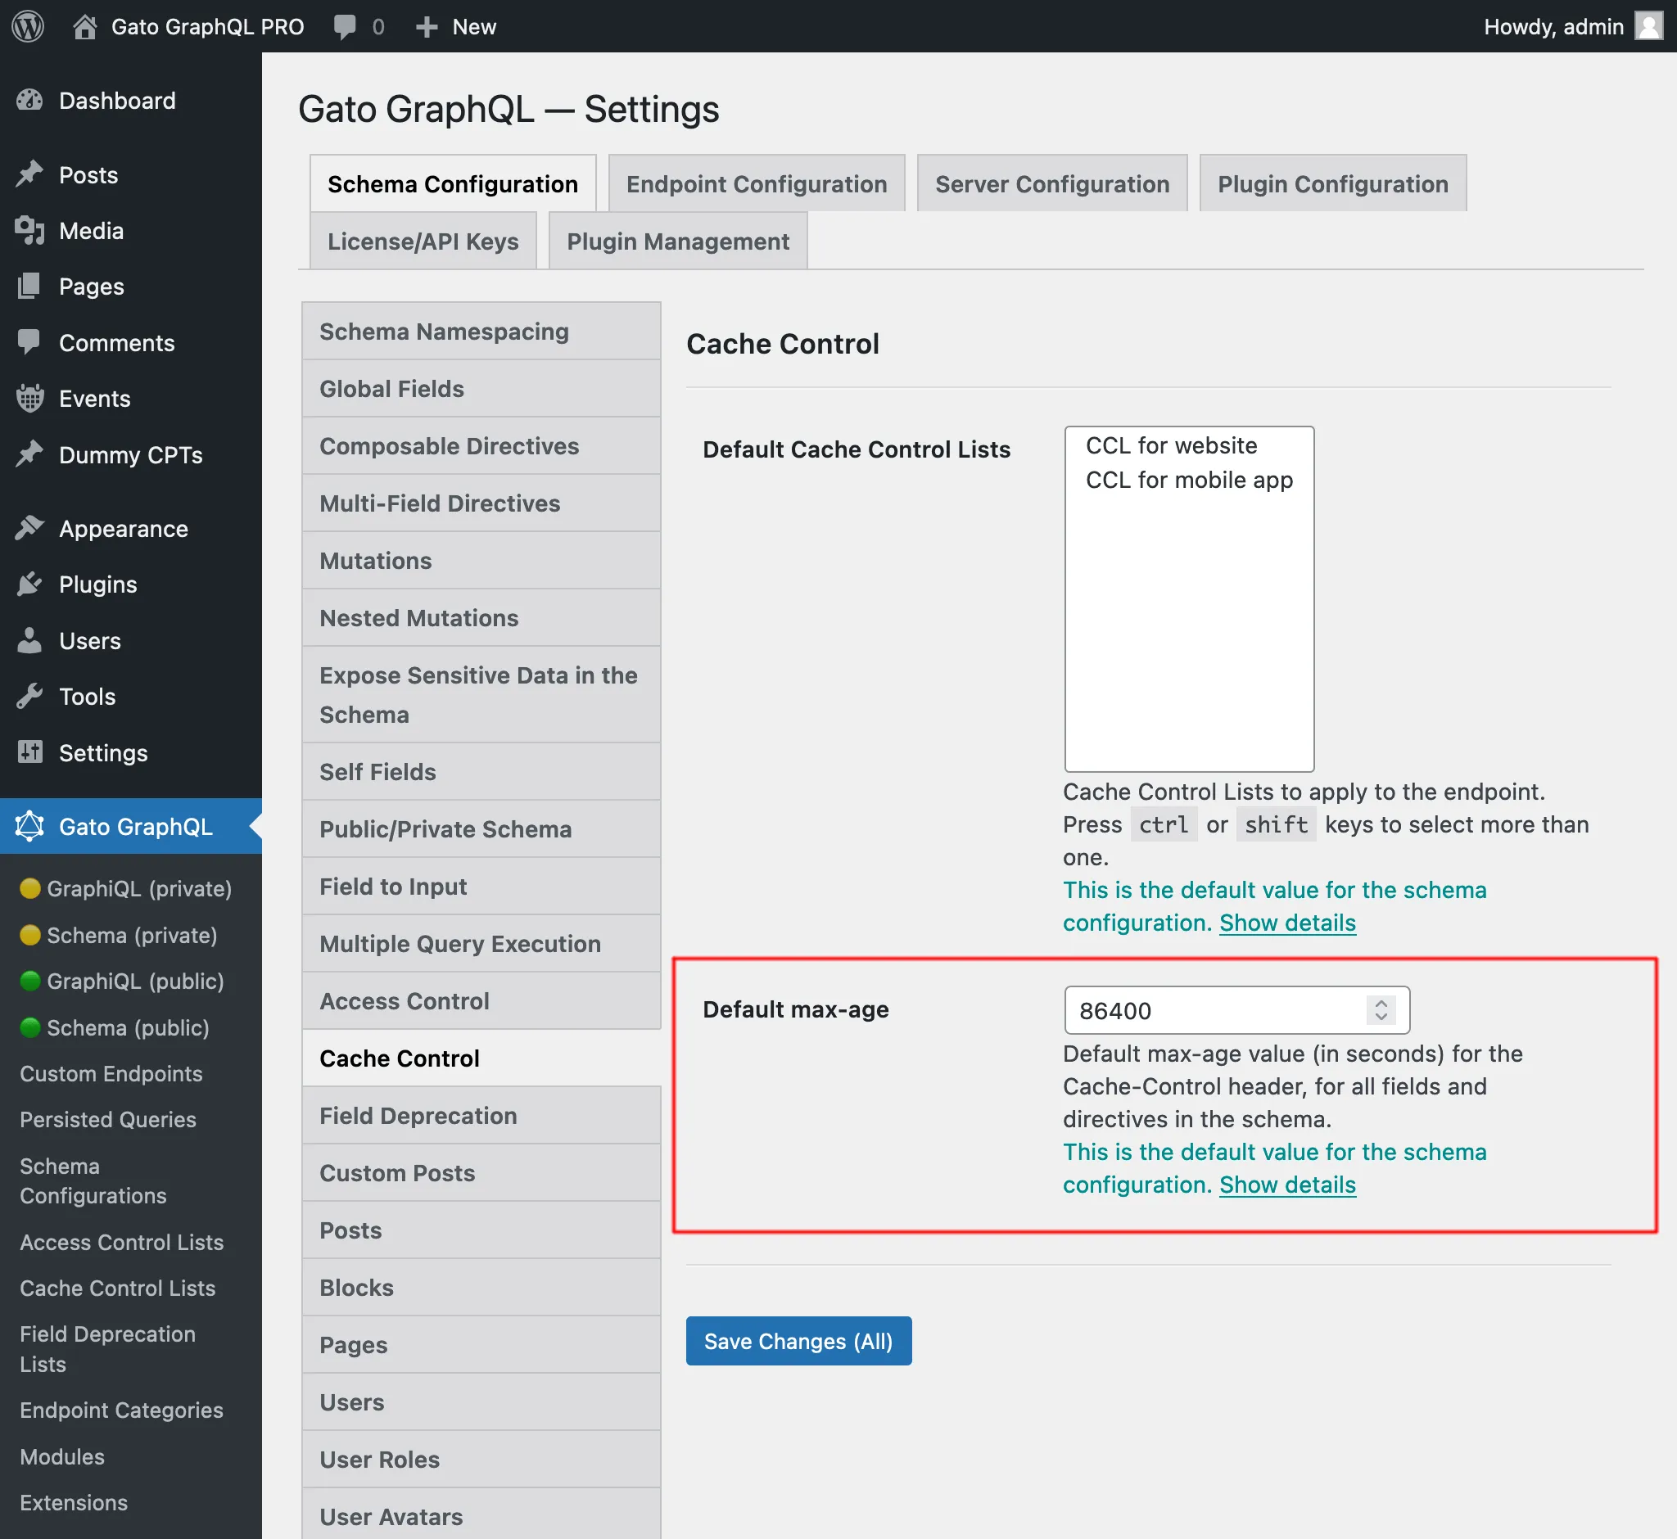Click the Settings sliders icon
Image resolution: width=1677 pixels, height=1539 pixels.
point(29,752)
